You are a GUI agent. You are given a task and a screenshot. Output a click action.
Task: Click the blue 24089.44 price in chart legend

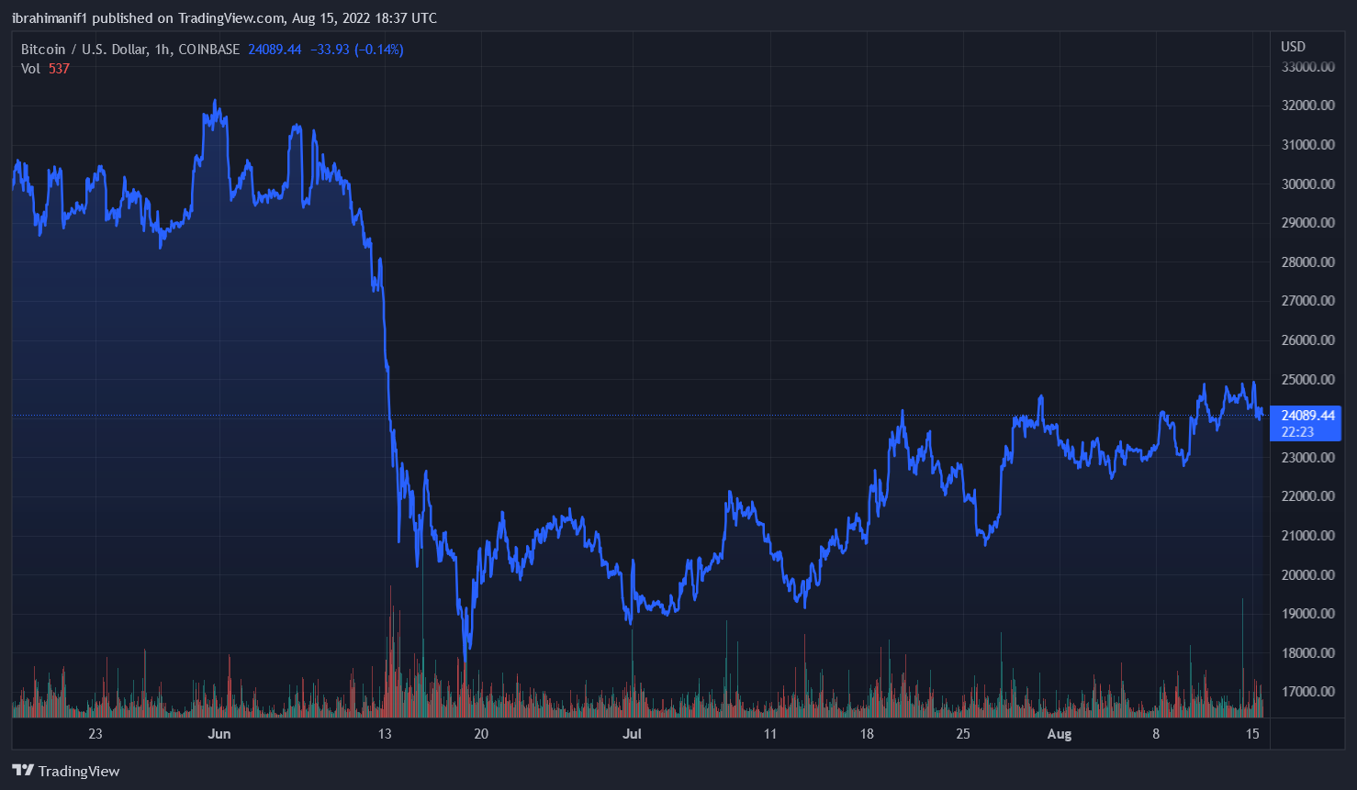pos(275,50)
